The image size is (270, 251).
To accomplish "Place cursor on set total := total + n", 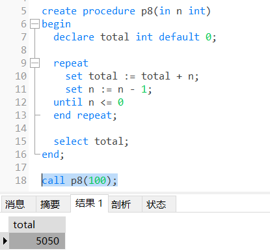I will (132, 76).
